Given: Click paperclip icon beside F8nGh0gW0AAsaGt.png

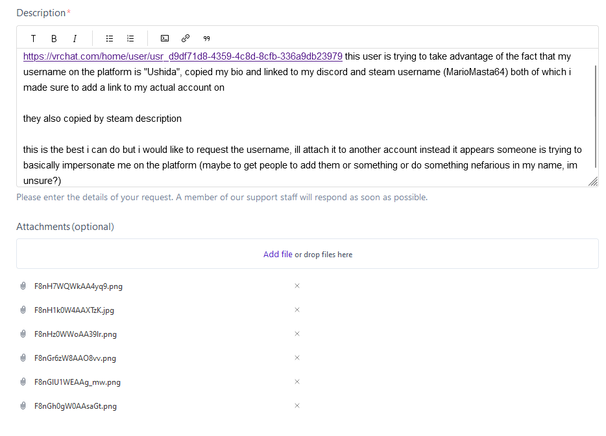Looking at the screenshot, I should point(23,406).
